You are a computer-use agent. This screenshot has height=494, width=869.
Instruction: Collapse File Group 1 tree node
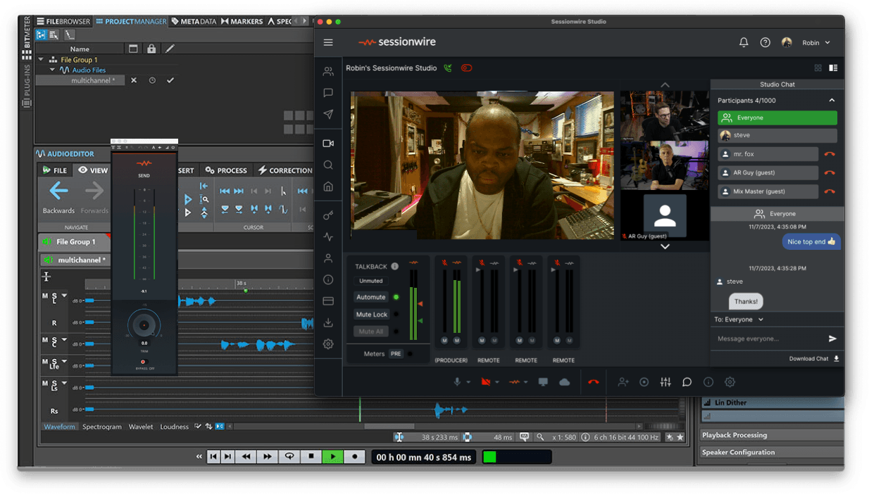pos(42,60)
